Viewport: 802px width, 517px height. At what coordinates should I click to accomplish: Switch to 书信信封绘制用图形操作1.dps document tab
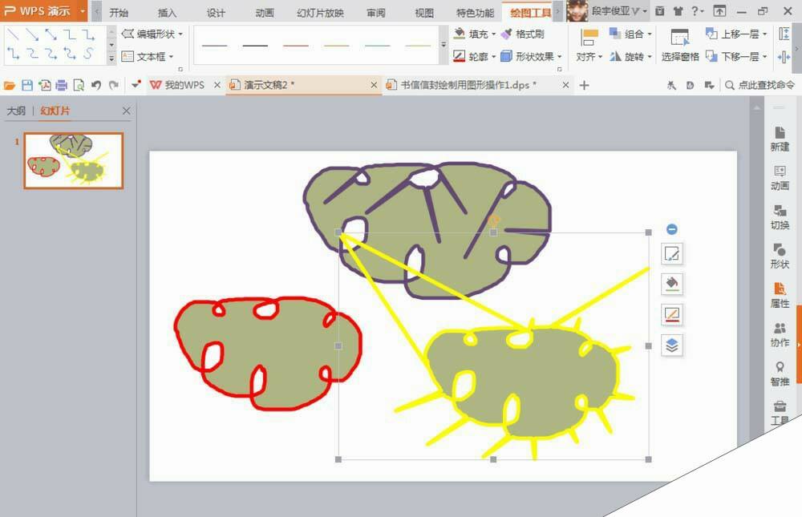(x=469, y=85)
